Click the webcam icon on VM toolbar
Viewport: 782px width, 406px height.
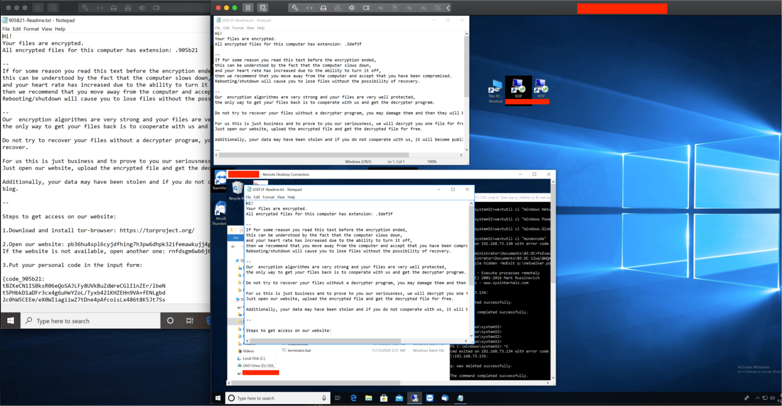click(366, 8)
